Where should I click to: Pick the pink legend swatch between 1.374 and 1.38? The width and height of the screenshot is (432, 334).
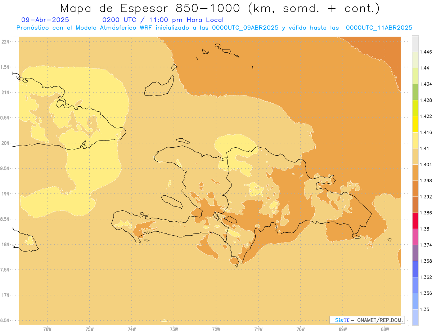[x=415, y=237]
